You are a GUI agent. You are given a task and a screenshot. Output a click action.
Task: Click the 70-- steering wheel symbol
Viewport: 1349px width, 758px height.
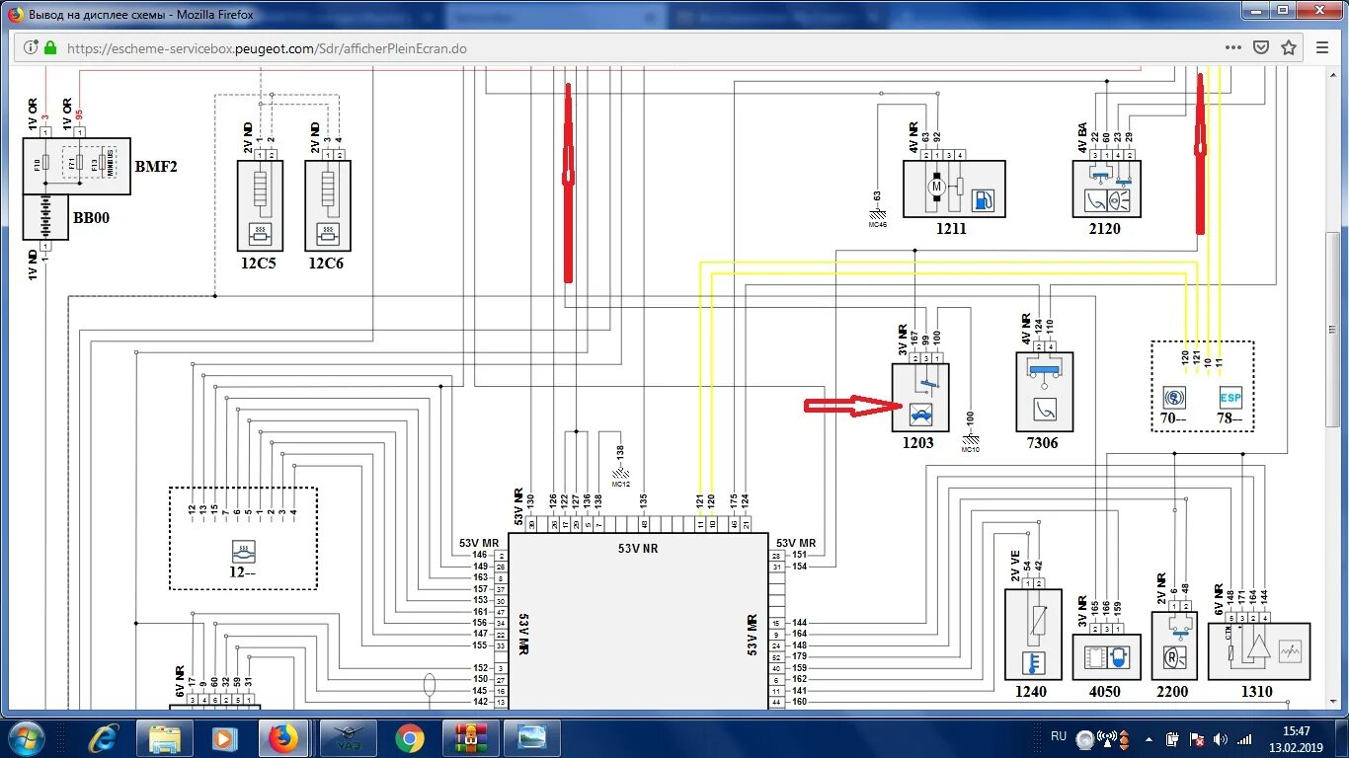[x=1176, y=398]
